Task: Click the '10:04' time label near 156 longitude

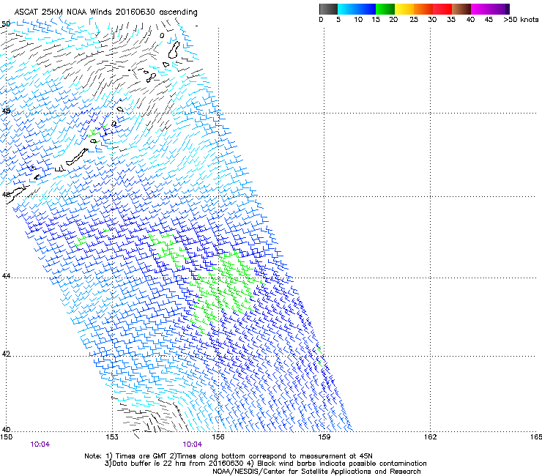Action: point(192,445)
